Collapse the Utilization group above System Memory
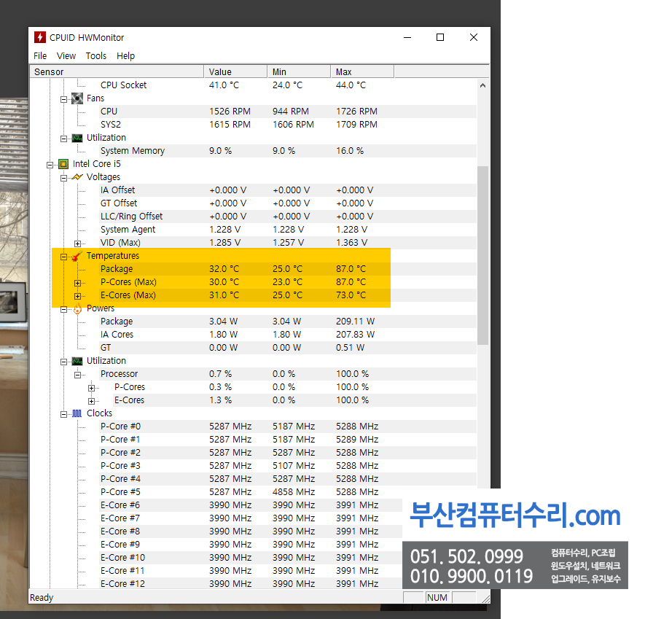645x619 pixels. [x=63, y=139]
